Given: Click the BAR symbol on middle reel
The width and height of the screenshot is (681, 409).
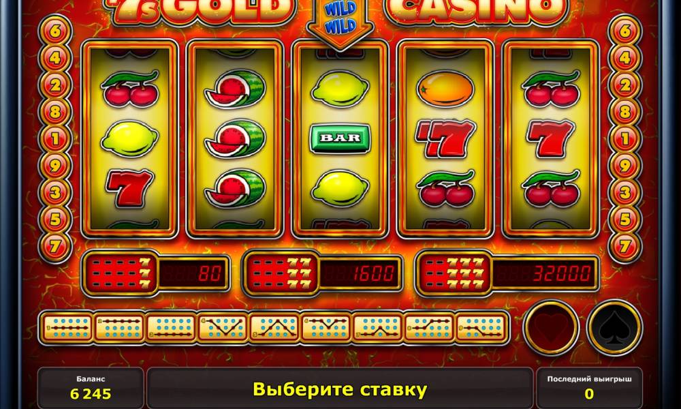Looking at the screenshot, I should pos(340,138).
